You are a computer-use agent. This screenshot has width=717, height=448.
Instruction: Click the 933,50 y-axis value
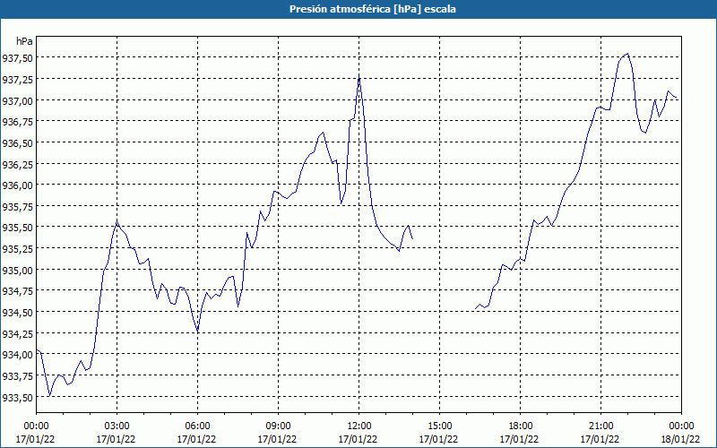click(x=17, y=397)
